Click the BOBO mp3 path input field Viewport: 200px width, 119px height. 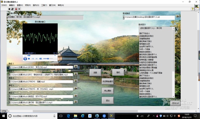click(x=42, y=67)
